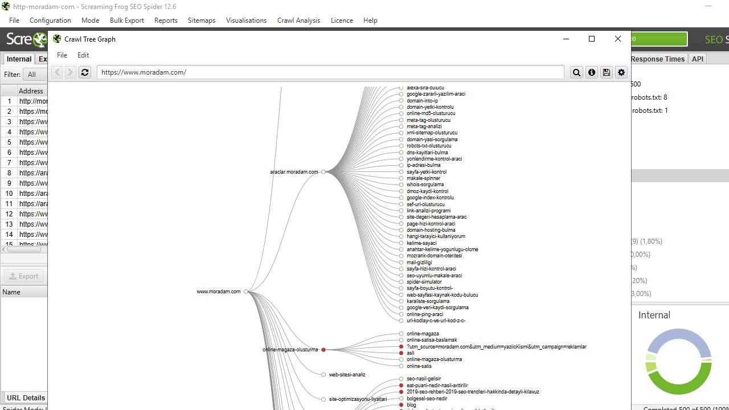
Task: Open the File menu in Crawl Tree Graph
Action: coord(62,55)
